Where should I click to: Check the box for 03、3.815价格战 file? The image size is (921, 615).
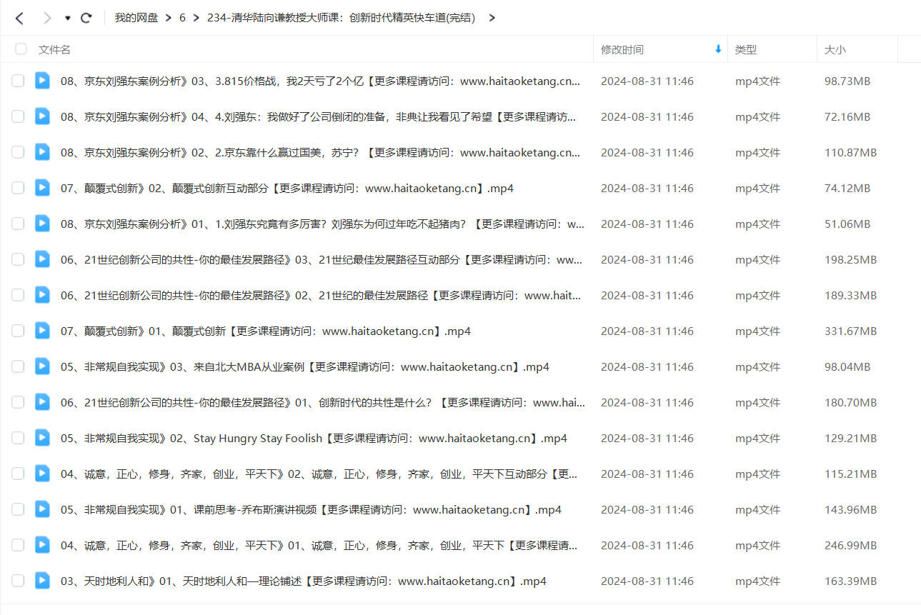(18, 81)
